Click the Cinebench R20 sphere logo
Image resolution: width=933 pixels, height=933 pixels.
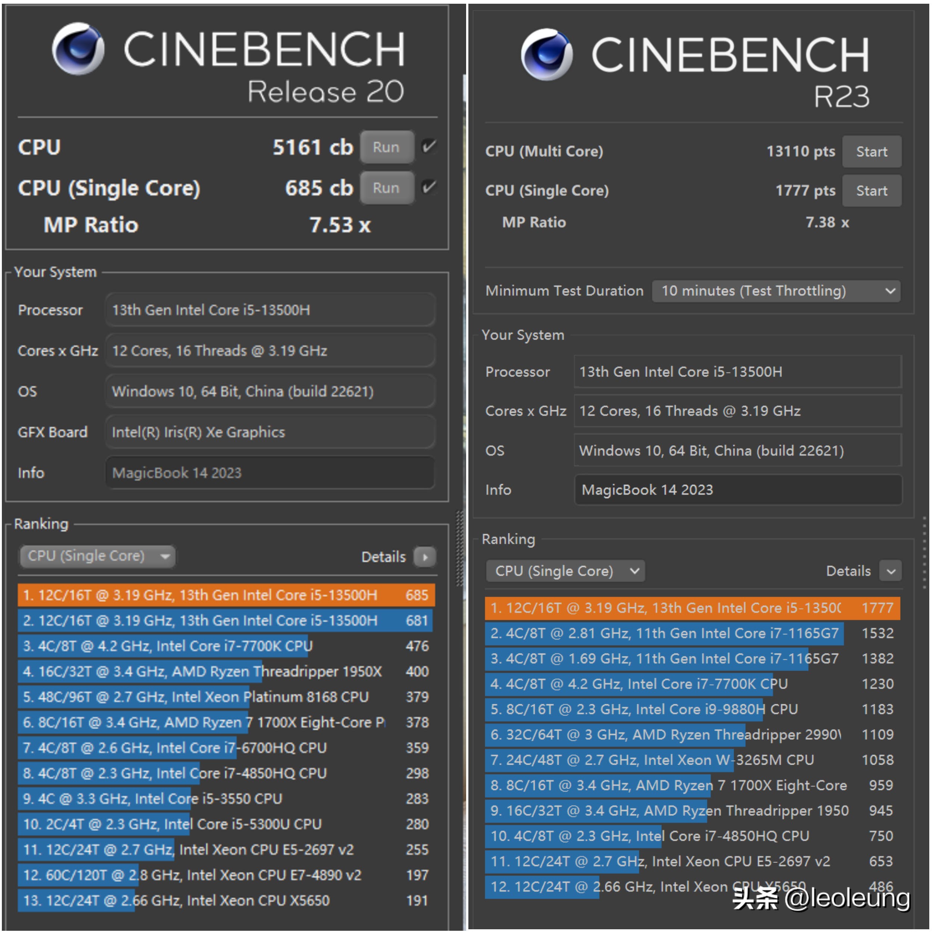pos(78,48)
